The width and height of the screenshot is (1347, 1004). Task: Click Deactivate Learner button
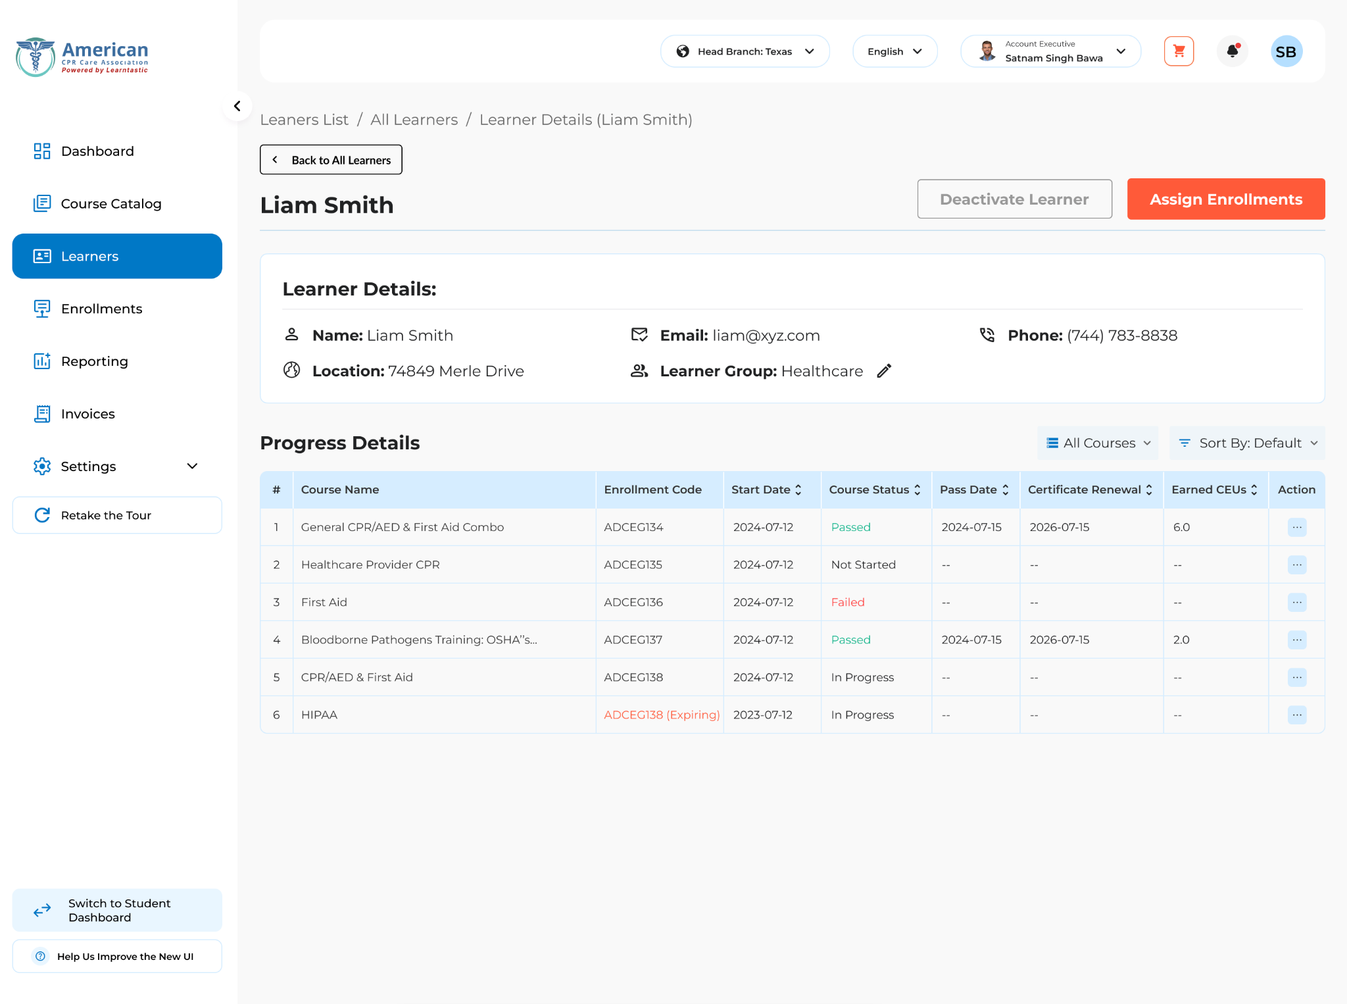1014,199
